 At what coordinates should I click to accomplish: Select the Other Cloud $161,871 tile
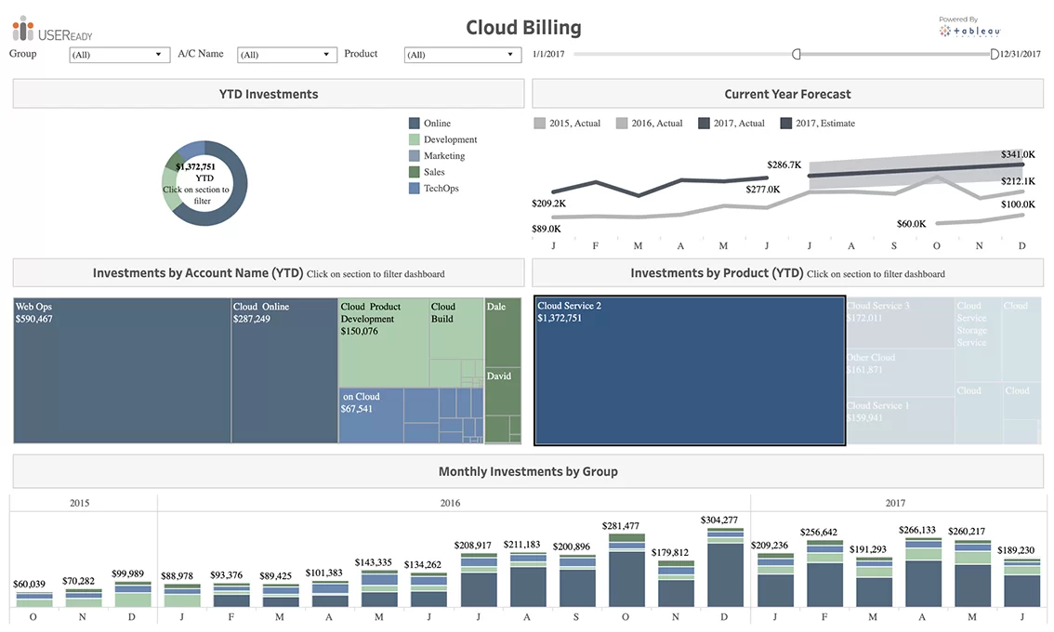(900, 373)
